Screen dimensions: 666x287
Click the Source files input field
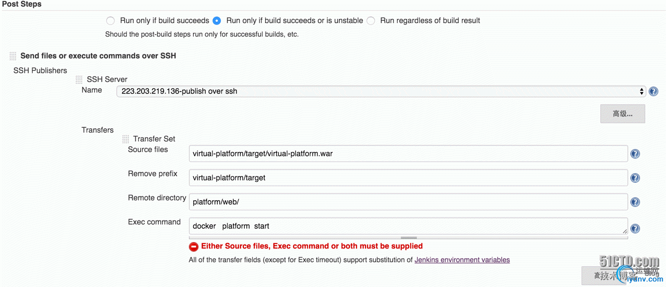pyautogui.click(x=409, y=154)
